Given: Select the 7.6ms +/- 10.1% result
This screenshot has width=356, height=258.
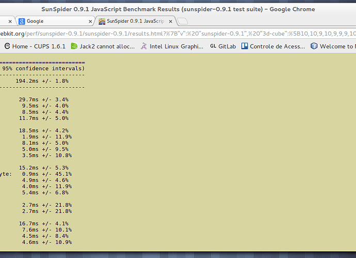Looking at the screenshot, I should [x=47, y=230].
